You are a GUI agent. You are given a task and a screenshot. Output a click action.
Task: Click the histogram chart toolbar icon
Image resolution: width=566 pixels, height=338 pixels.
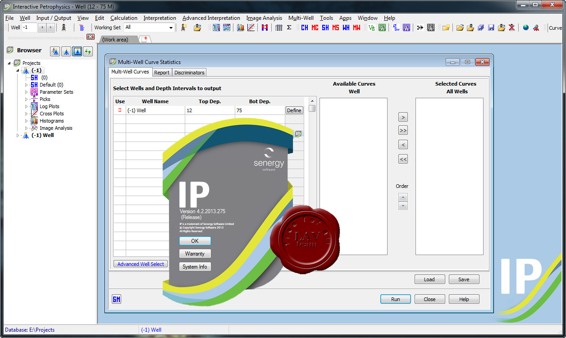(241, 27)
